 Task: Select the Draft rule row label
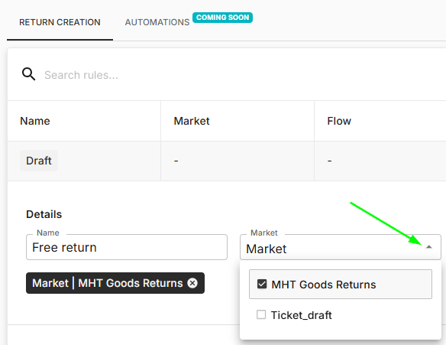(39, 161)
